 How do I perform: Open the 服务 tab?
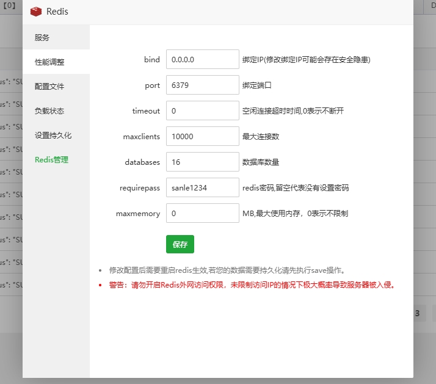coord(56,37)
